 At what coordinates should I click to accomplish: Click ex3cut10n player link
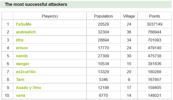click(26, 72)
